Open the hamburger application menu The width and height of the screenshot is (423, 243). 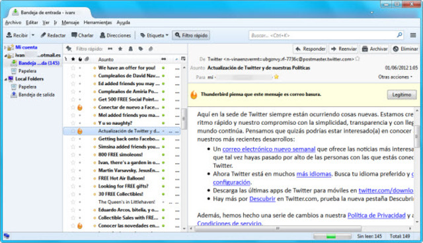[412, 35]
